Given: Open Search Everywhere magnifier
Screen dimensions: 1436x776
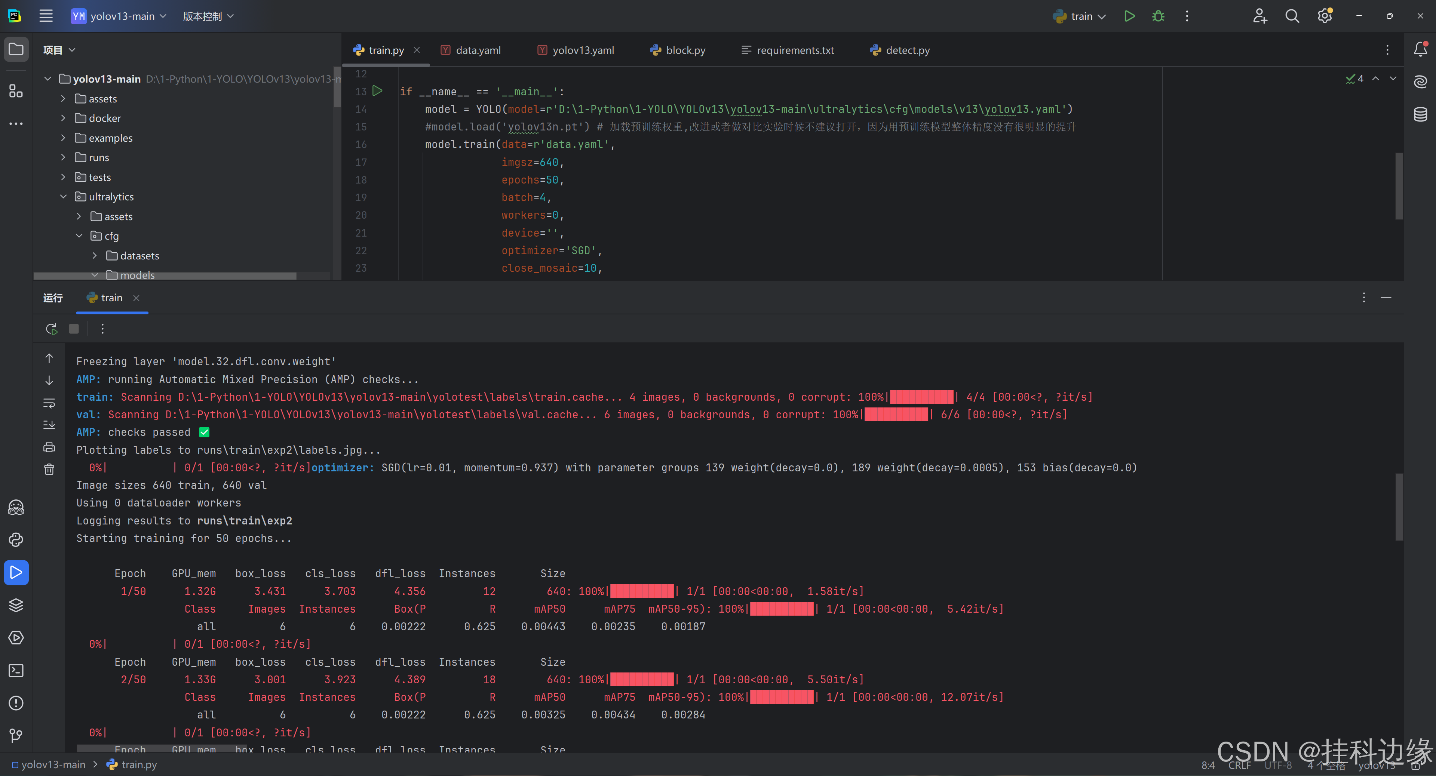Looking at the screenshot, I should click(1292, 16).
